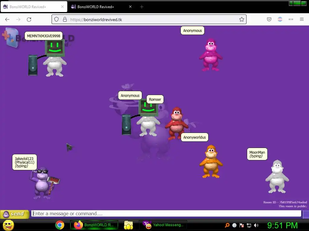
Task: Switch to the first BonziWORLD Revived+ tab
Action: (34, 7)
